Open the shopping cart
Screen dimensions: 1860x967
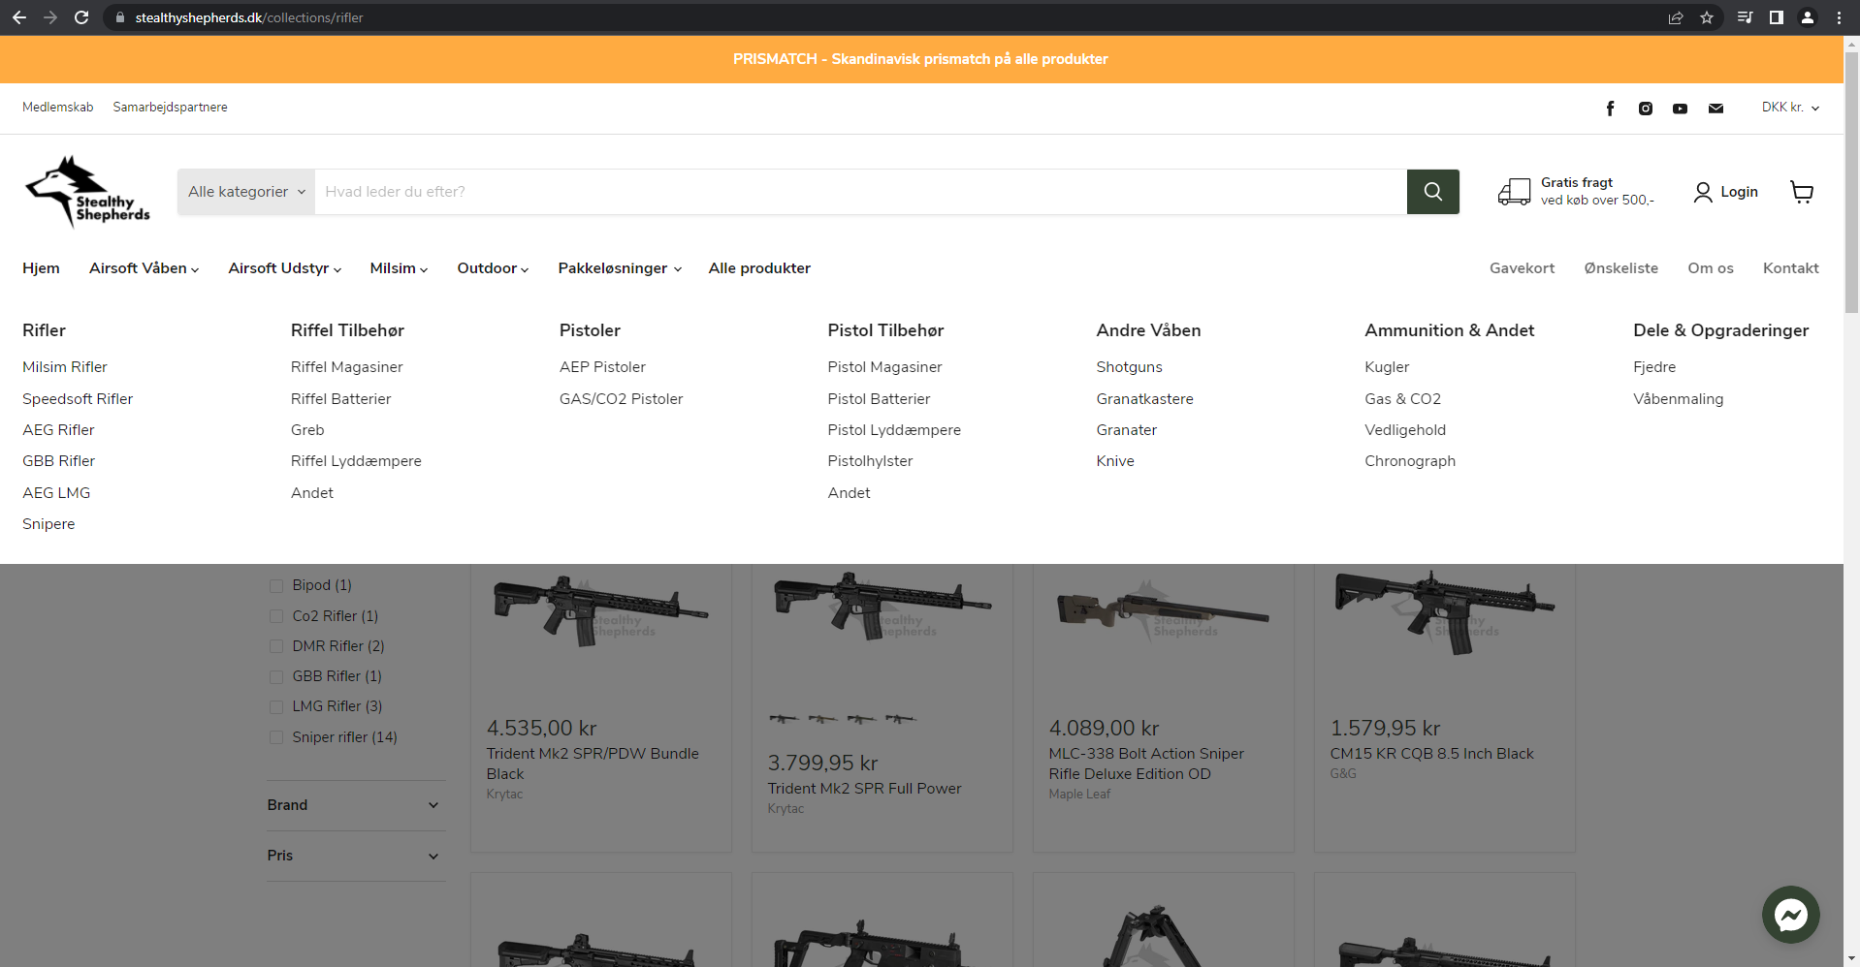1802,192
